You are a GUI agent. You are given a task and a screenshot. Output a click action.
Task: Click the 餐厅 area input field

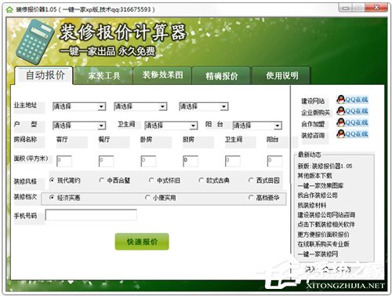coord(106,161)
